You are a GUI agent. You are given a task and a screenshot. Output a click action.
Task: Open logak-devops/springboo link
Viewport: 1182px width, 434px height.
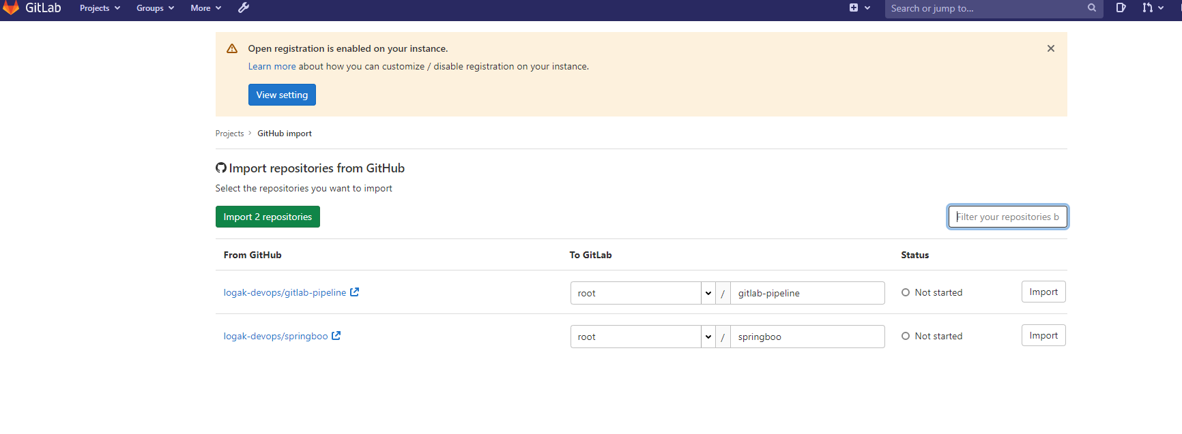276,336
